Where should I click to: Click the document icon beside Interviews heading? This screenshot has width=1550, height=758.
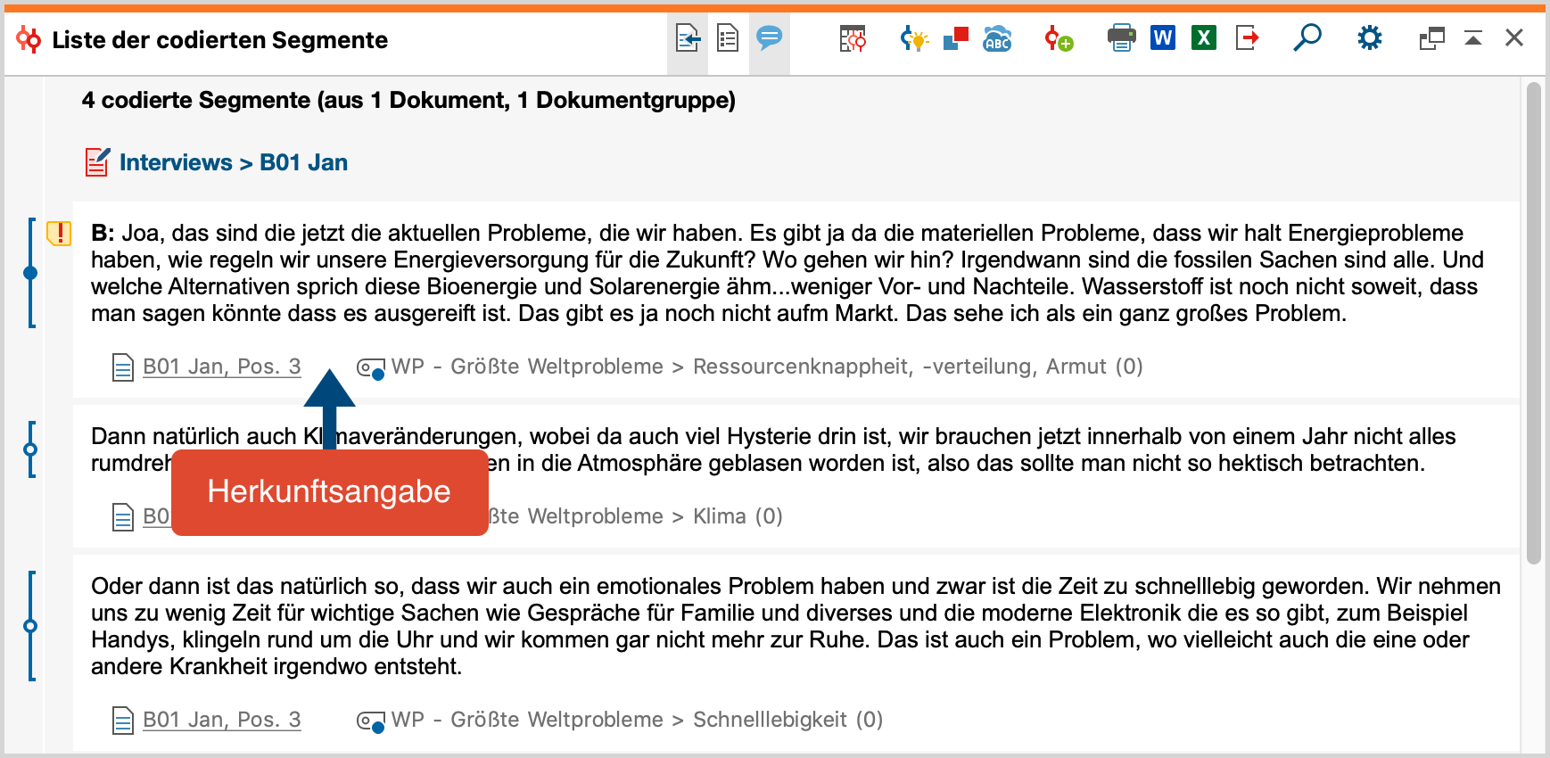coord(97,162)
